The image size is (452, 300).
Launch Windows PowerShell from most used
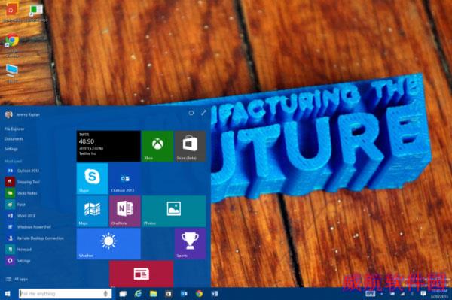coord(29,227)
